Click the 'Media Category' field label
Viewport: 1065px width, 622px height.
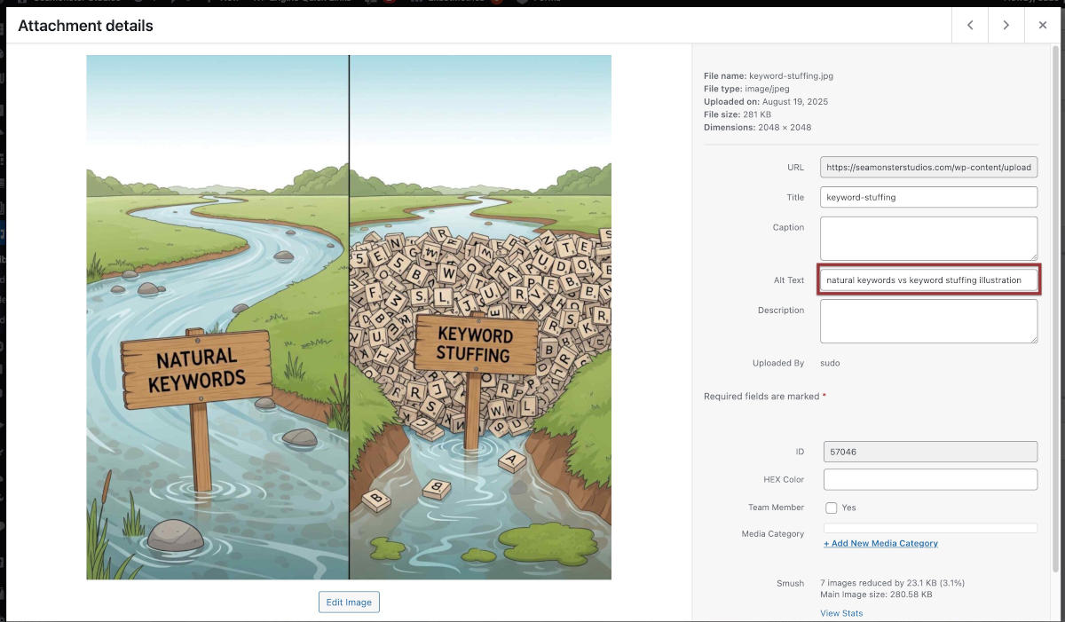[x=773, y=534]
